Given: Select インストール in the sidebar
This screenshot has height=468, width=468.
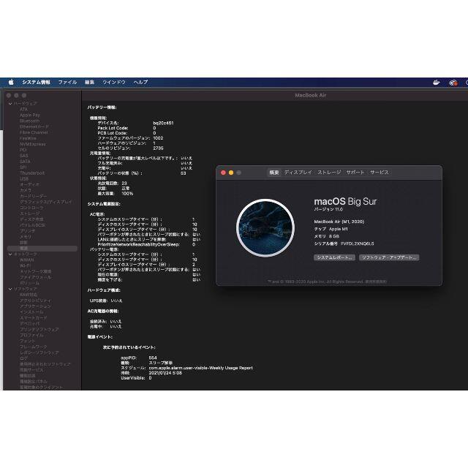Looking at the screenshot, I should coord(31,312).
